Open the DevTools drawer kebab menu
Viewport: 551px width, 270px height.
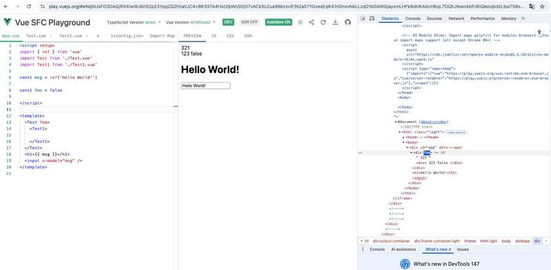(x=363, y=249)
